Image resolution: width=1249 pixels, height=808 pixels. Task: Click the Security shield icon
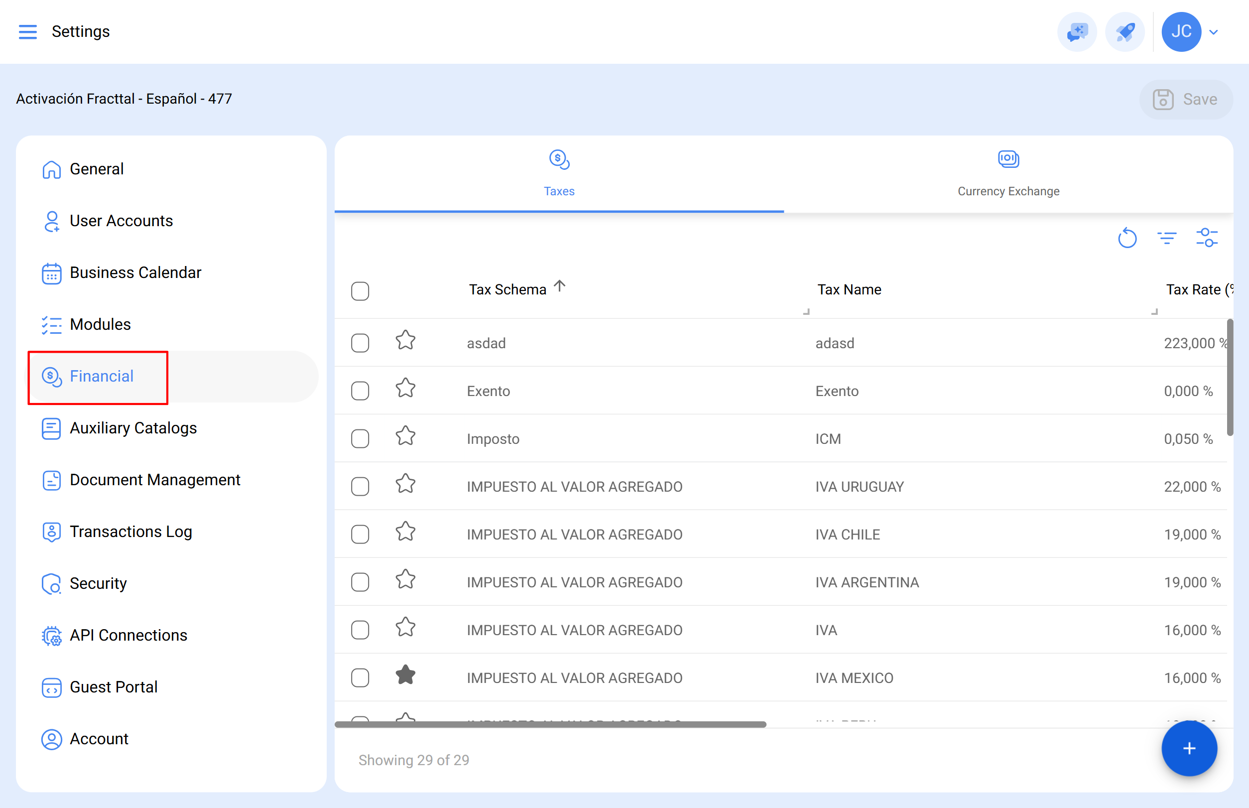51,583
